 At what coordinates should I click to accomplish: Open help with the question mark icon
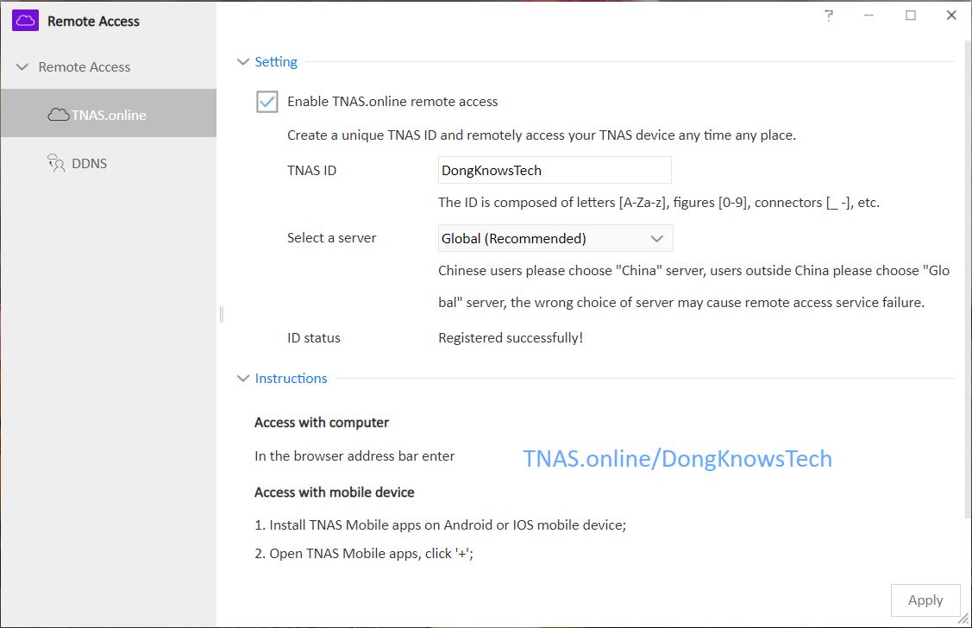829,16
